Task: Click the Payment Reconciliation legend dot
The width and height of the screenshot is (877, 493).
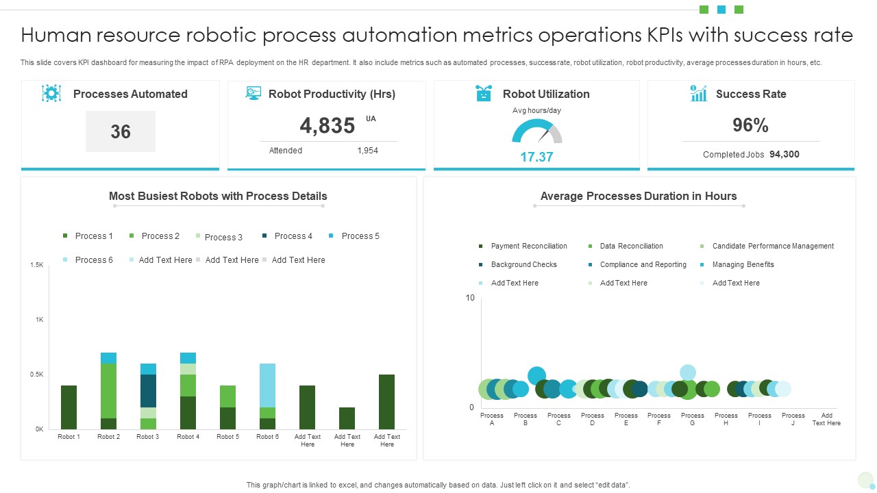Action: [482, 246]
